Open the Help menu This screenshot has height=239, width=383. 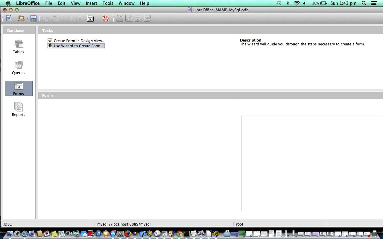(145, 3)
